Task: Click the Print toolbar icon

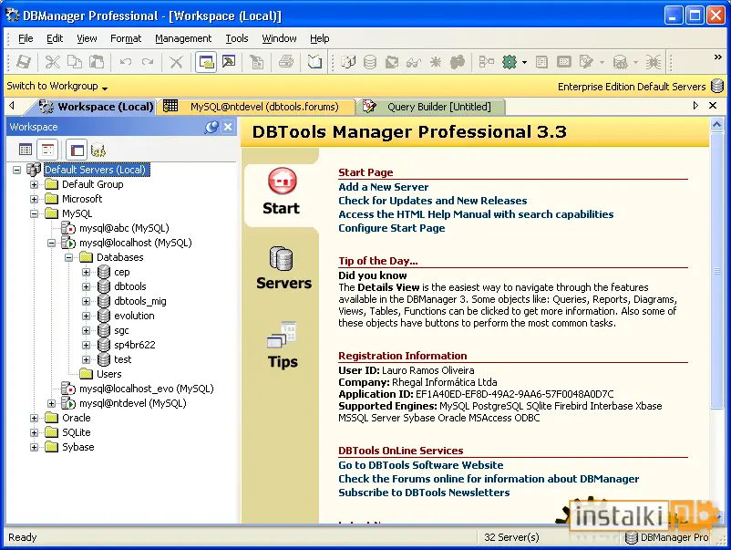Action: point(286,62)
